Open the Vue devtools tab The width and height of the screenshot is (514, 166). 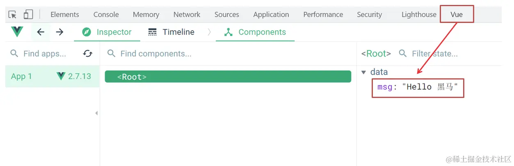tap(457, 14)
